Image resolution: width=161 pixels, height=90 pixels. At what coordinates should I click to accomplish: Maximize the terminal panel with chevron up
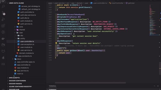pos(154,86)
